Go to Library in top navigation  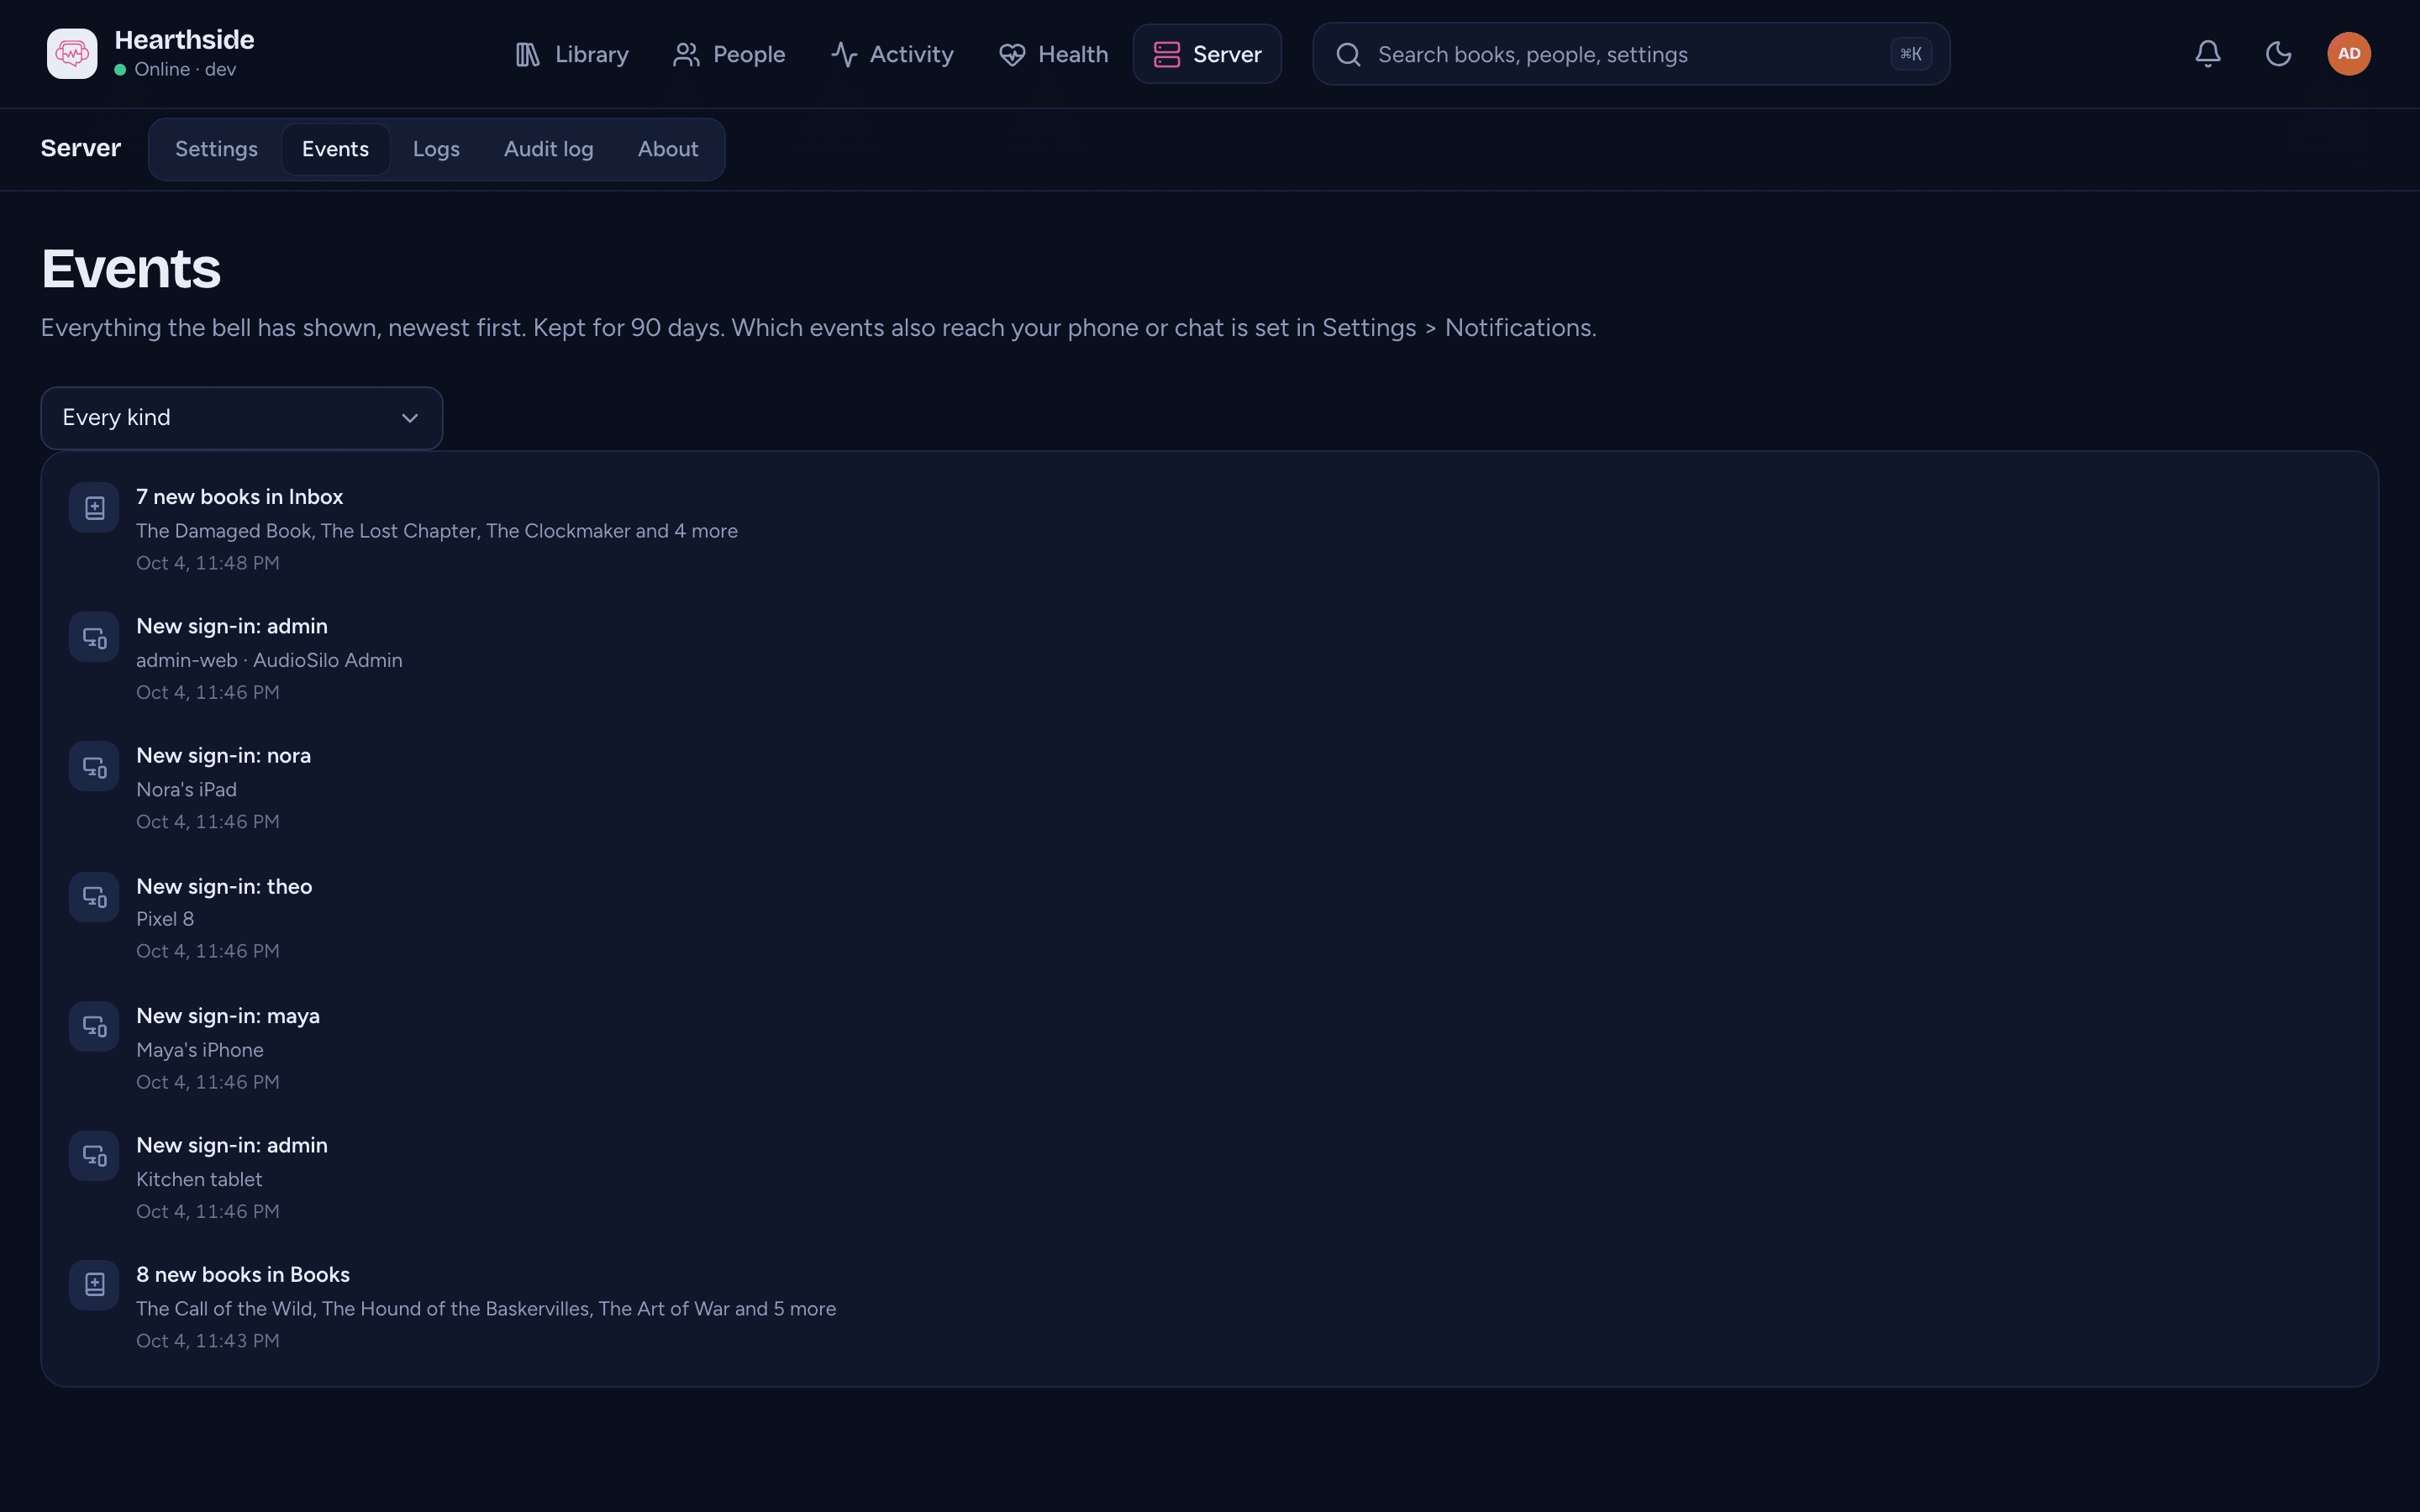click(571, 54)
